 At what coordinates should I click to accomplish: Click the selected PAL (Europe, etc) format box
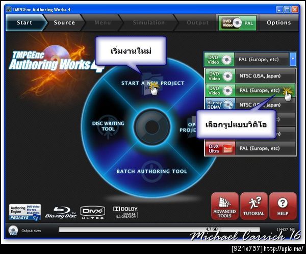(250, 59)
